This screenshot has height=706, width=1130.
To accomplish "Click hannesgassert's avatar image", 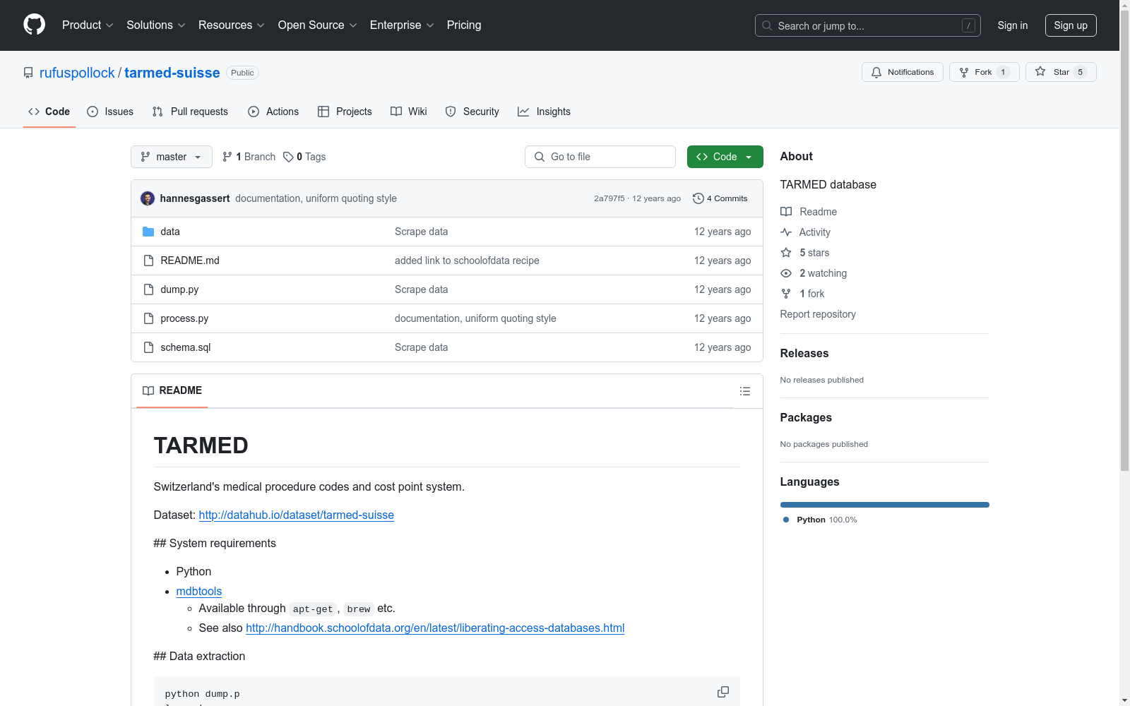I will 148,198.
